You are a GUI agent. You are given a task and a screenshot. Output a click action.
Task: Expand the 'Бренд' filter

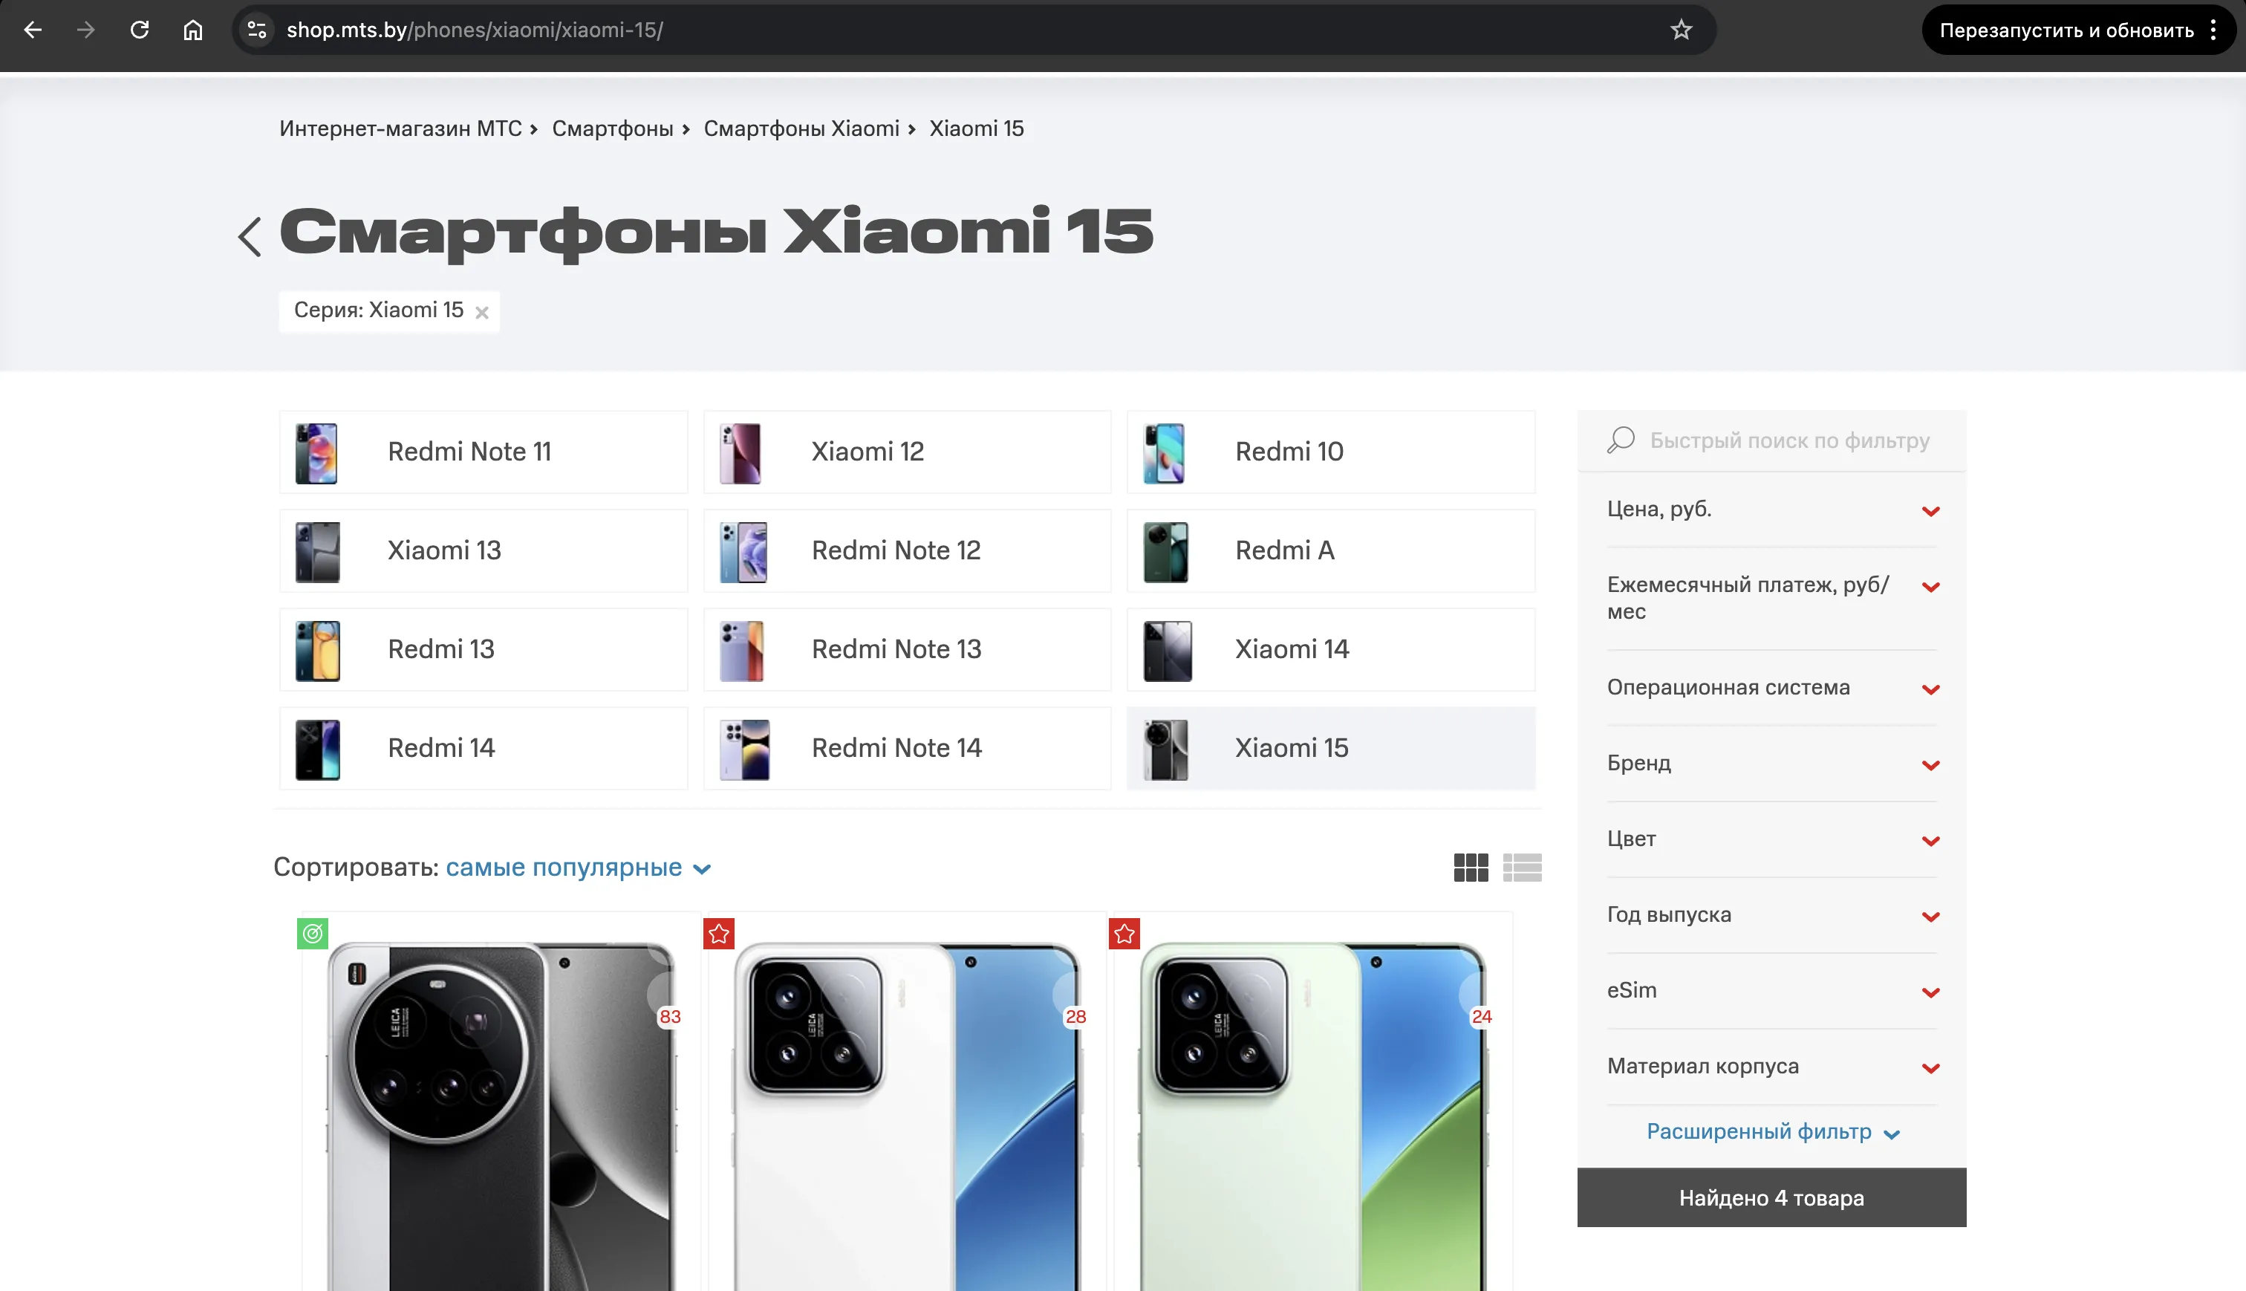pos(1772,764)
